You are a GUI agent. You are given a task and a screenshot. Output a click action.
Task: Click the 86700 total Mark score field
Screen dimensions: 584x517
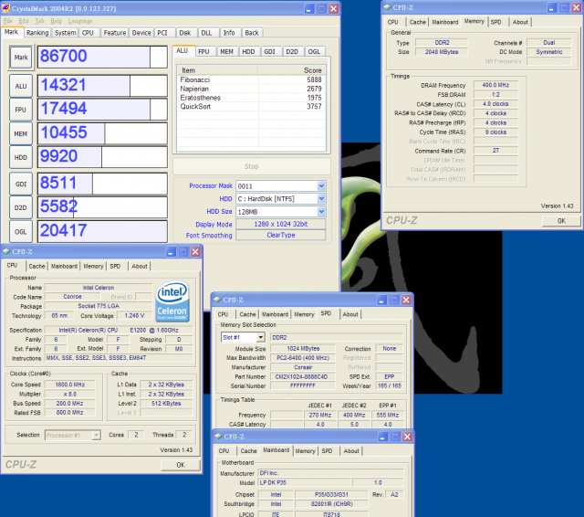coord(102,57)
